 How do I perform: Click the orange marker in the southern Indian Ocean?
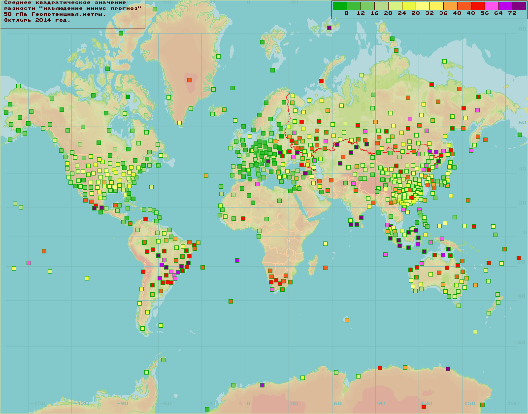[347, 320]
